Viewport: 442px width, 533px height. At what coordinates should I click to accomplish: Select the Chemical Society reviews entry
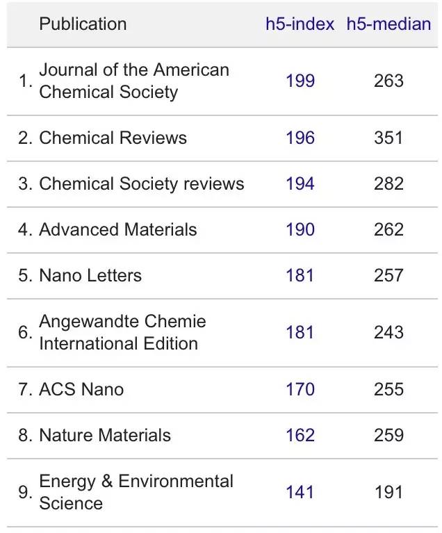141,184
